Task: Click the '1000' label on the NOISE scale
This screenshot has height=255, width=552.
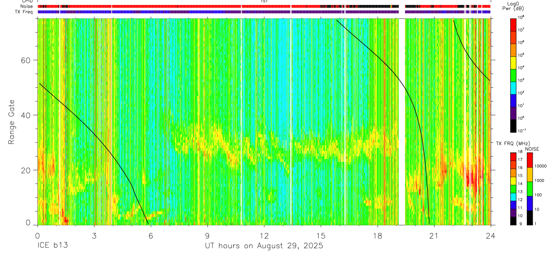Action: pyautogui.click(x=539, y=180)
